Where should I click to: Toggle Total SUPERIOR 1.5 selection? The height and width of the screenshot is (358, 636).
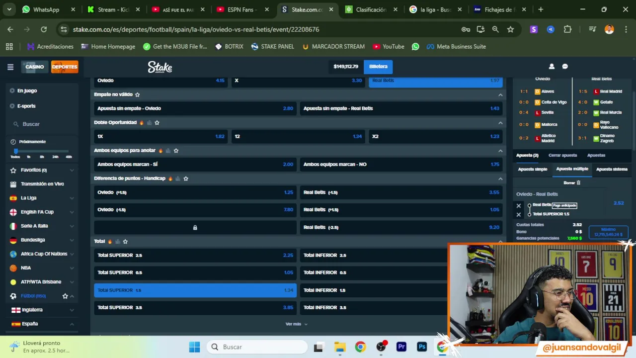[195, 290]
